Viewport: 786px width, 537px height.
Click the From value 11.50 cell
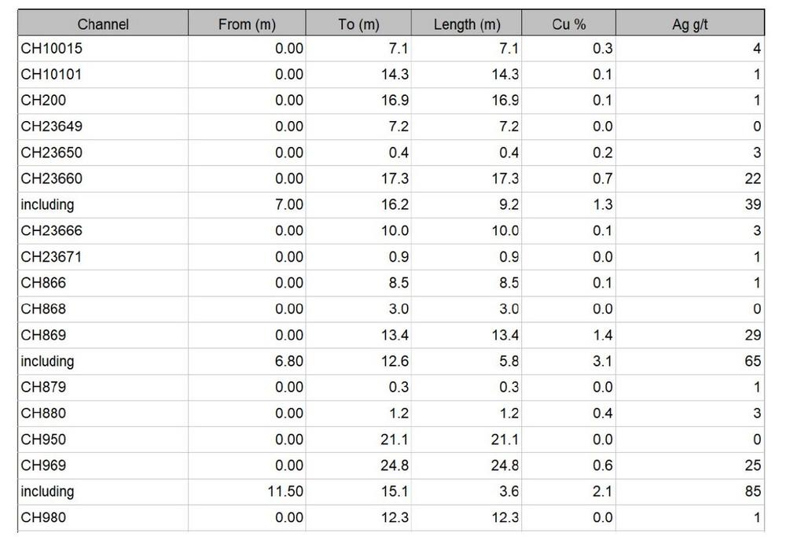pyautogui.click(x=247, y=492)
